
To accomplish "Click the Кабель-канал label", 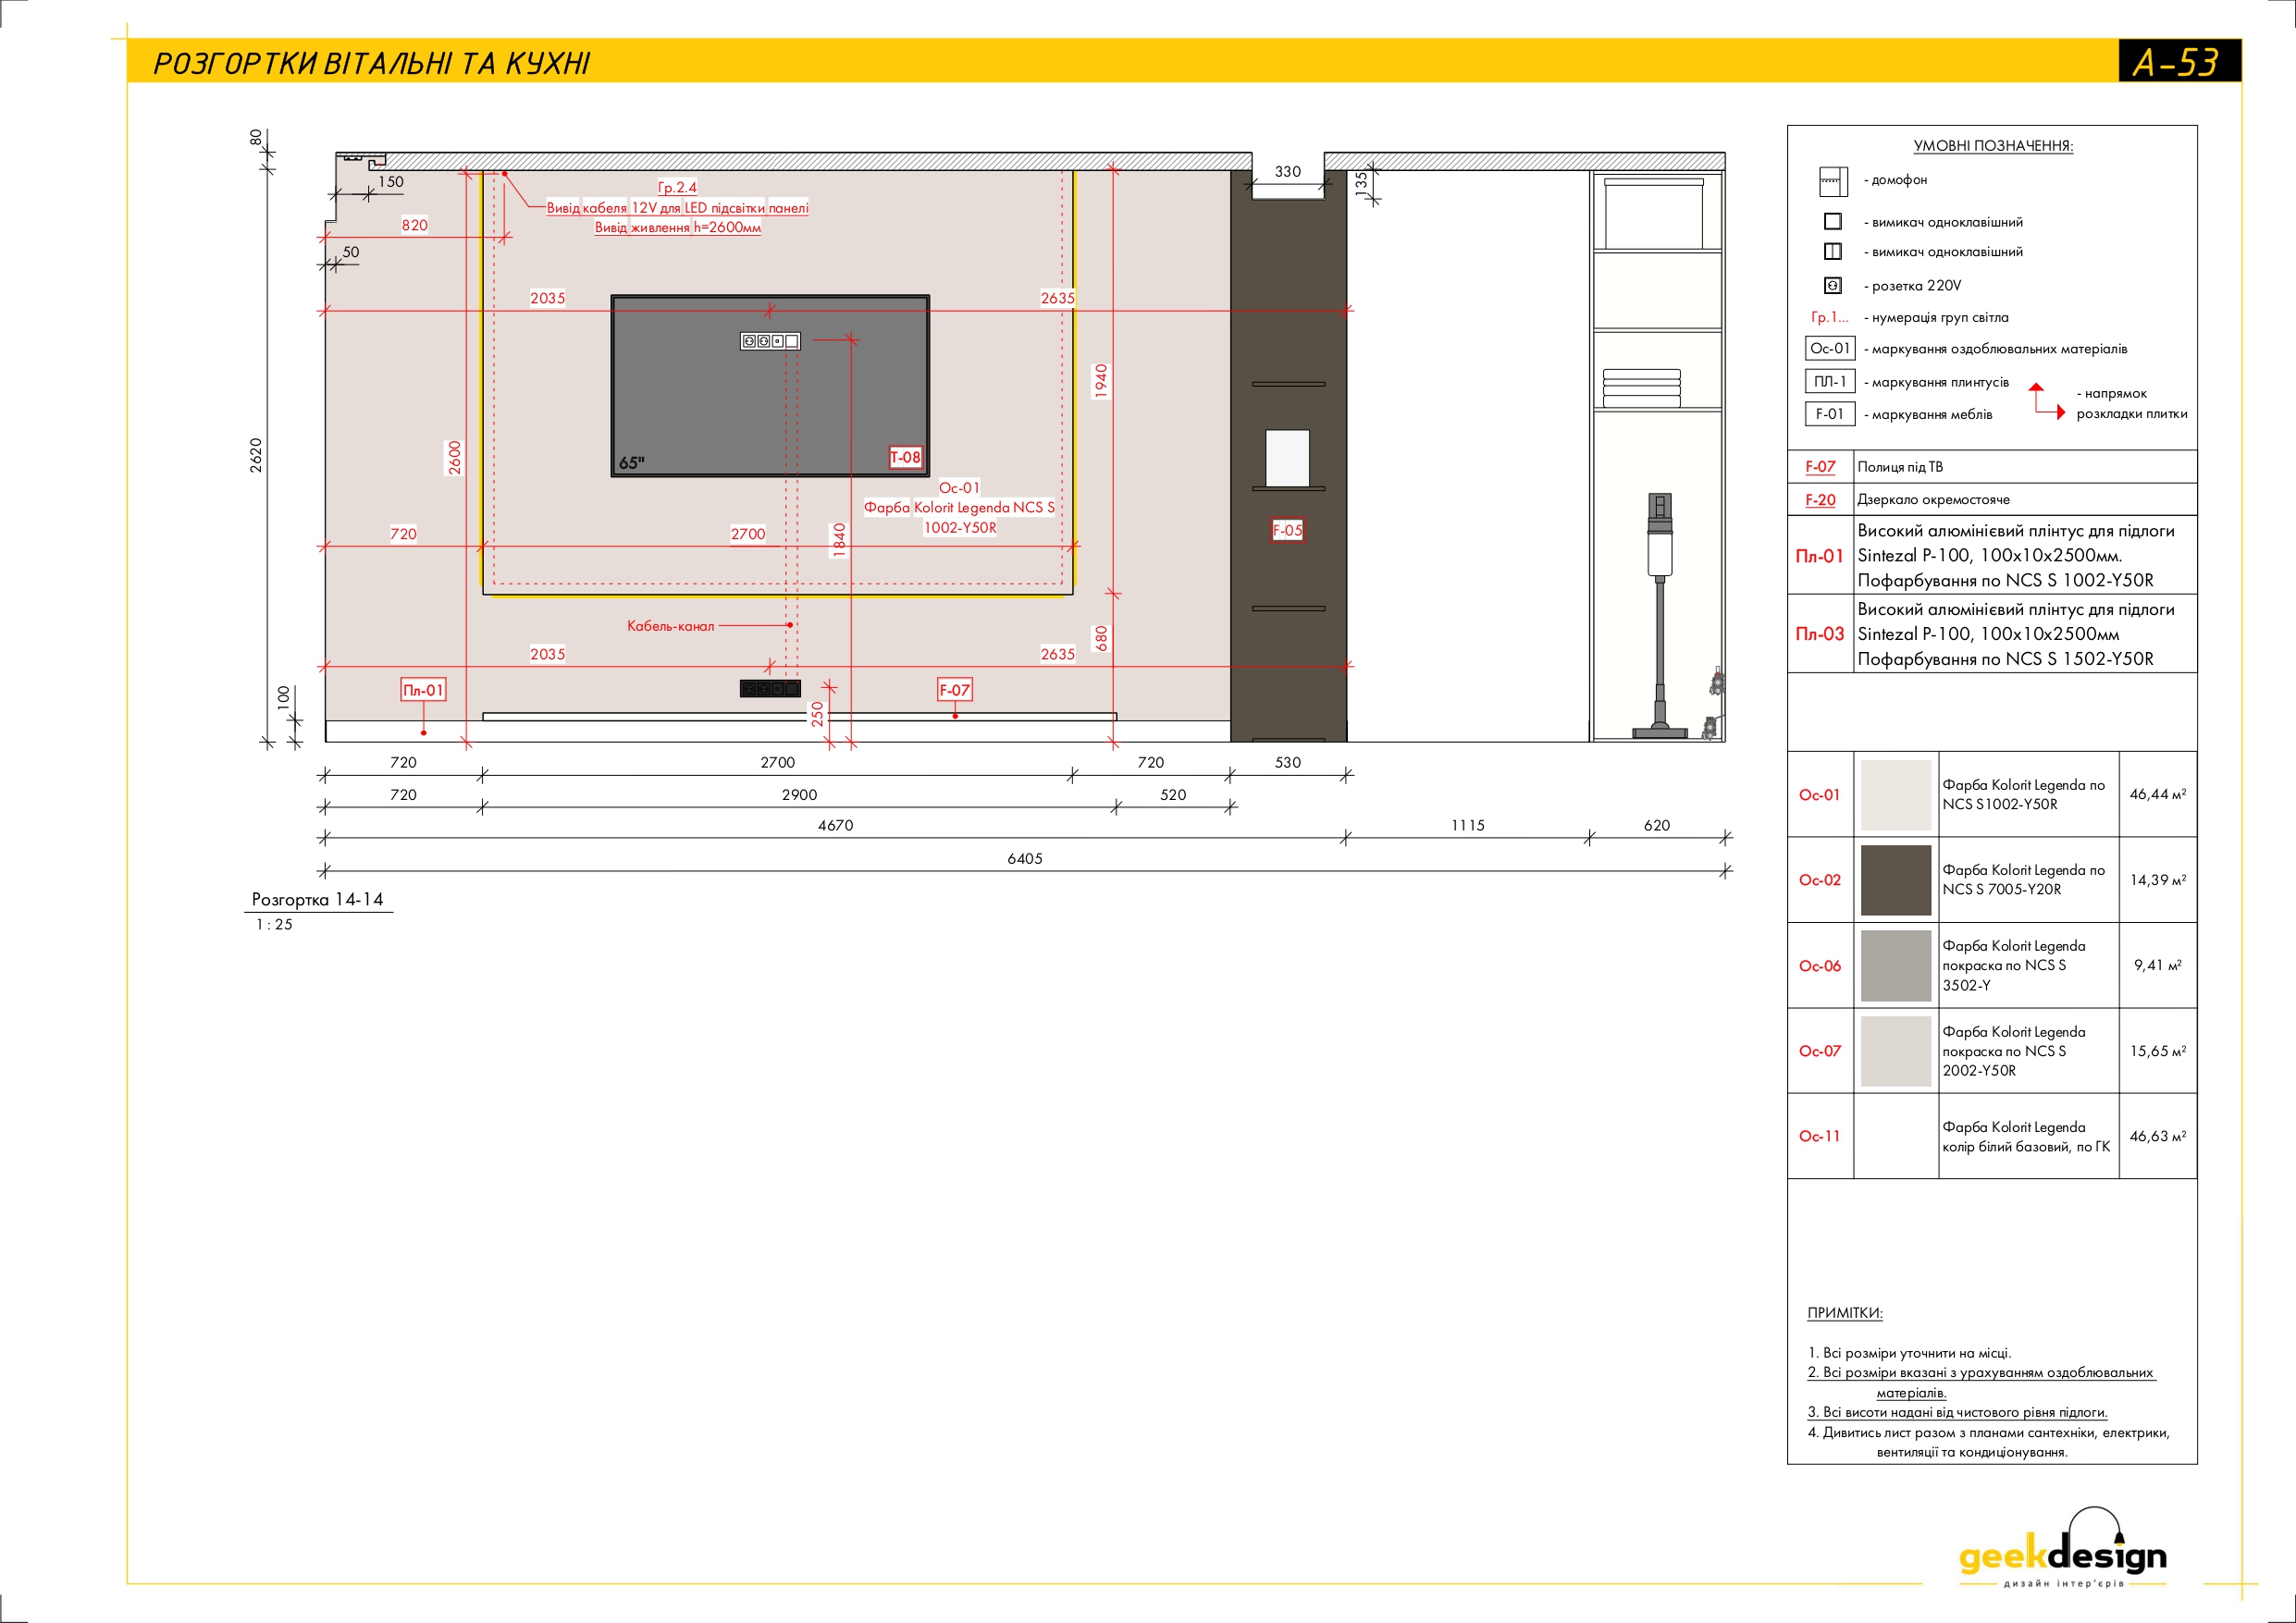I will tap(671, 626).
